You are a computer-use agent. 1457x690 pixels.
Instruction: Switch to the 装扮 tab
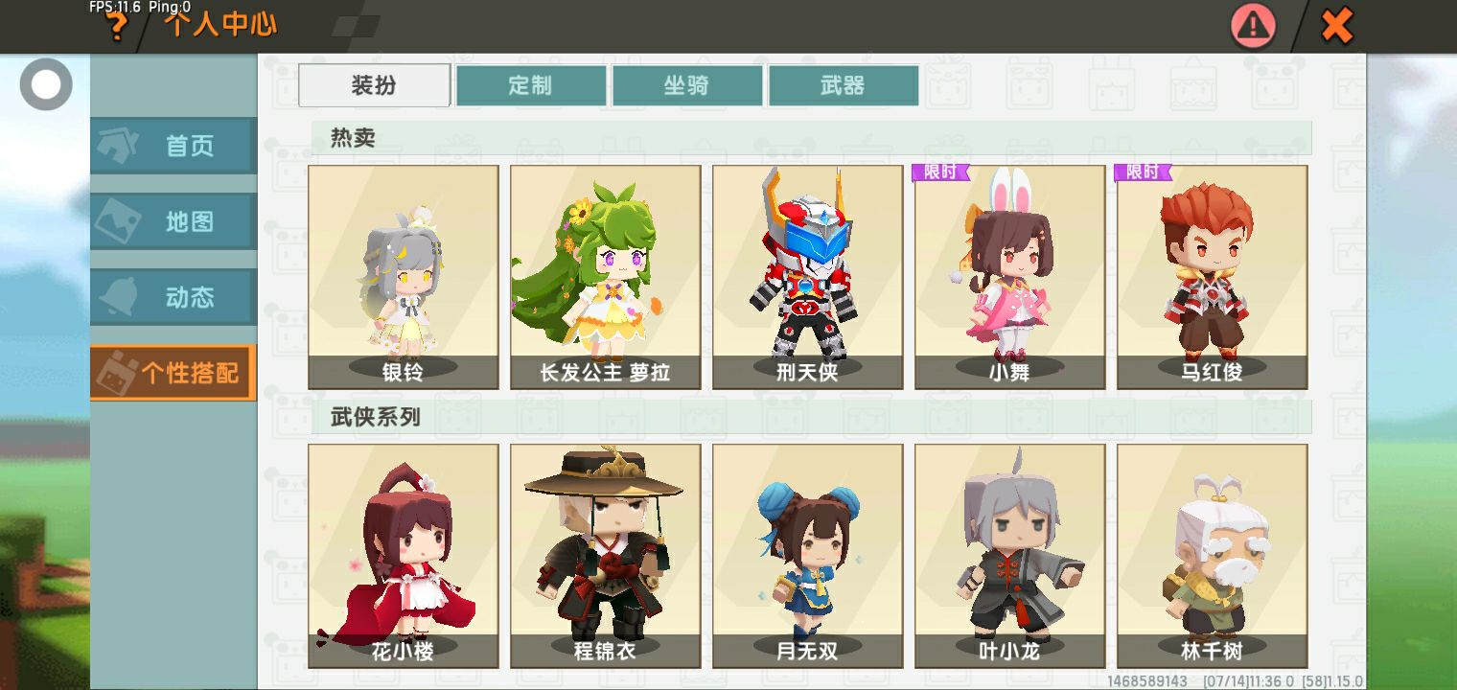click(374, 85)
